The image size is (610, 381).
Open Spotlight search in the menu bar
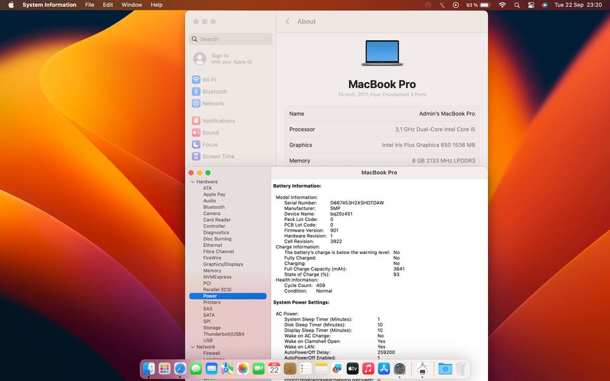point(517,5)
